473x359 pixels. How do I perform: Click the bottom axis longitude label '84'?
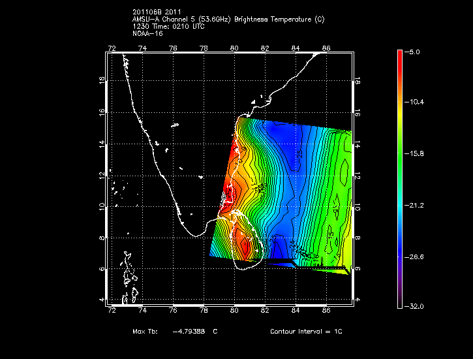[x=296, y=310]
